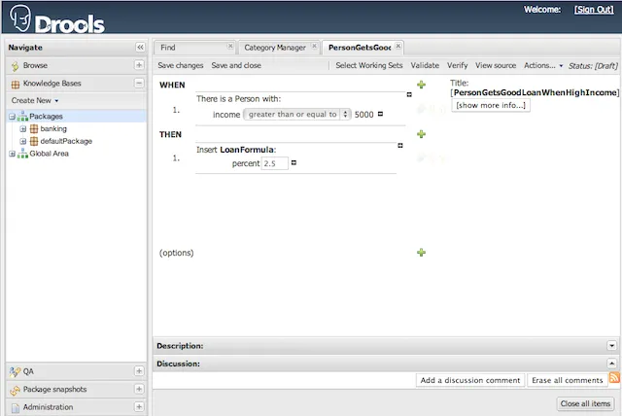
Task: Open the Package snapshots section
Action: point(54,390)
